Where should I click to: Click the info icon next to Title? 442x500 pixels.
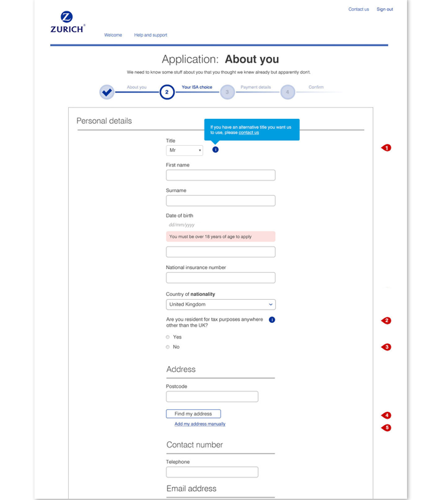[x=216, y=150]
